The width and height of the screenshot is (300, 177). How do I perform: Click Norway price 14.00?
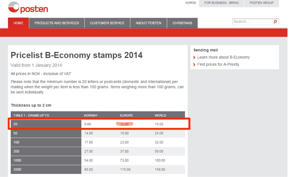click(89, 133)
